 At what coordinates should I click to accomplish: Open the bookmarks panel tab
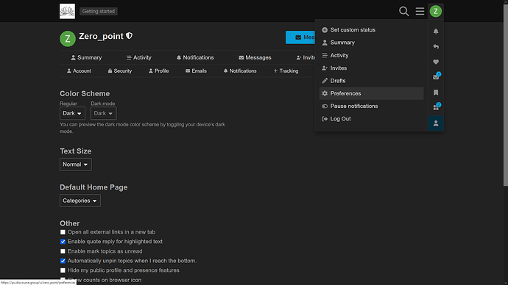coord(436,93)
